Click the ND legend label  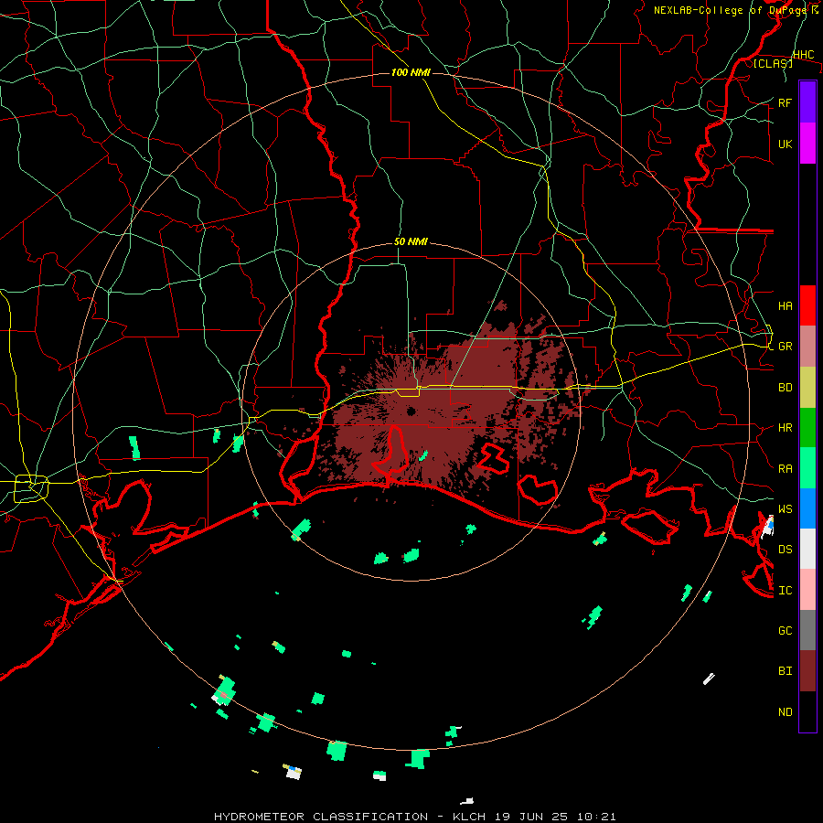(785, 711)
